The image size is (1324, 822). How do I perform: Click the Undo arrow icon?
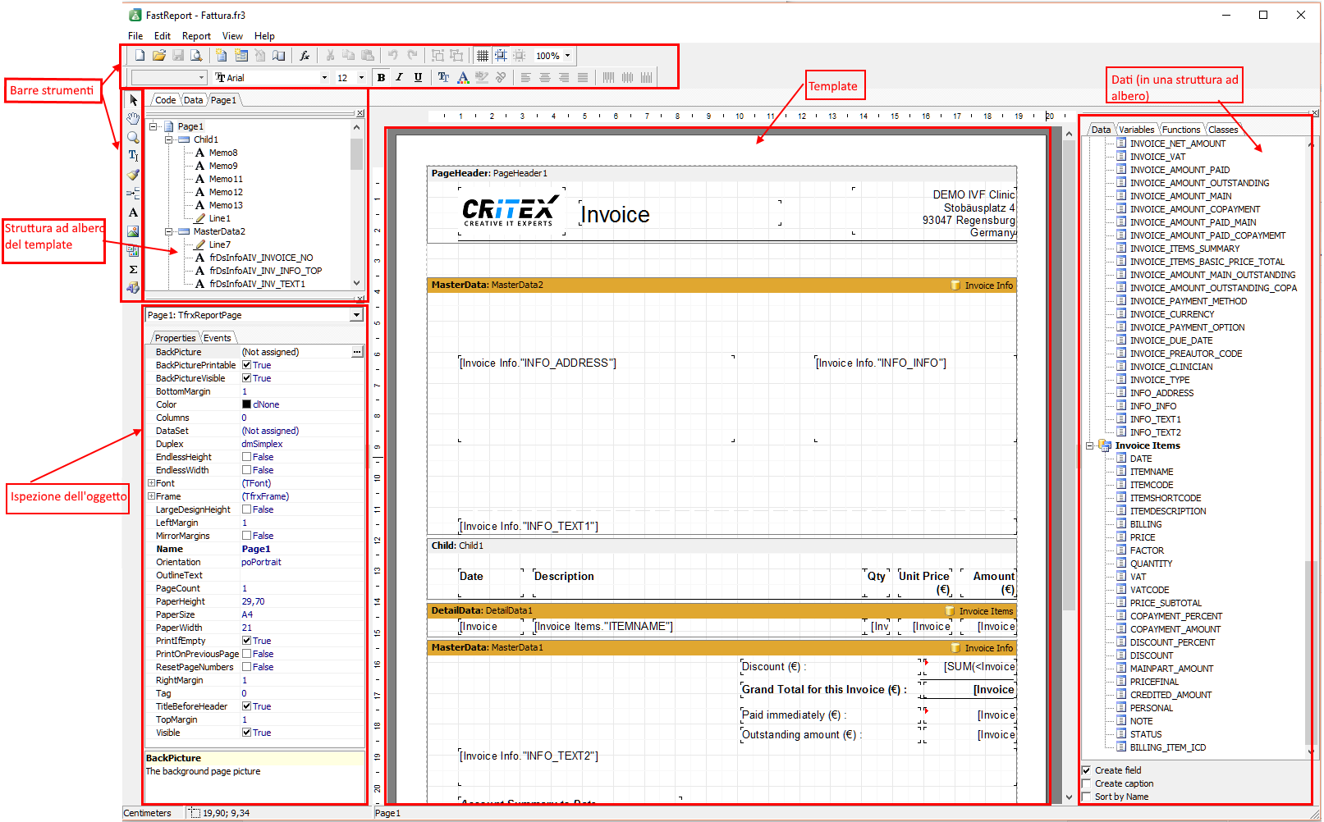[393, 56]
